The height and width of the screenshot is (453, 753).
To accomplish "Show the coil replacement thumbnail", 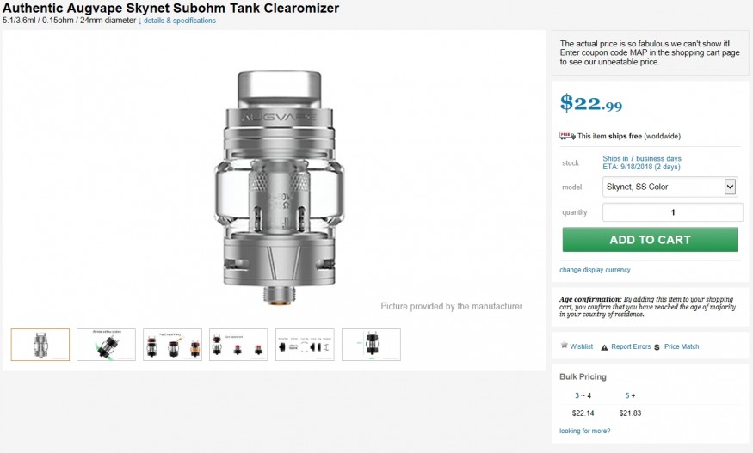I will (x=238, y=345).
